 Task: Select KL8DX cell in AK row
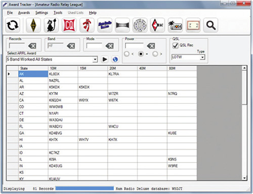pos(63,74)
